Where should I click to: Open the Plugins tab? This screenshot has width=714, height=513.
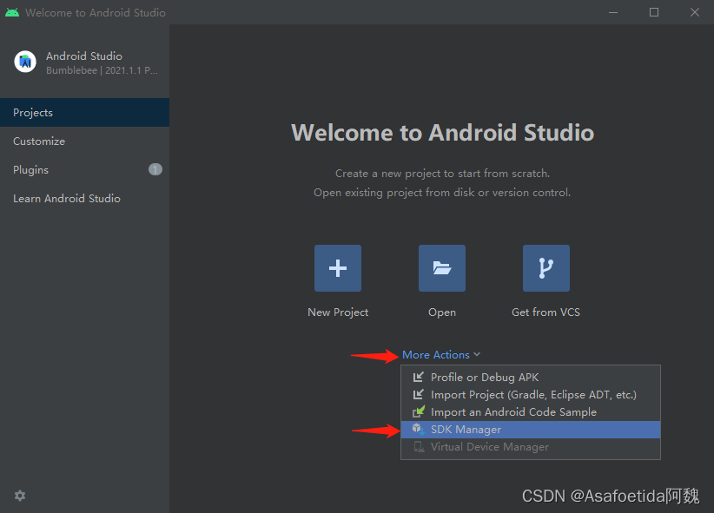tap(85, 170)
